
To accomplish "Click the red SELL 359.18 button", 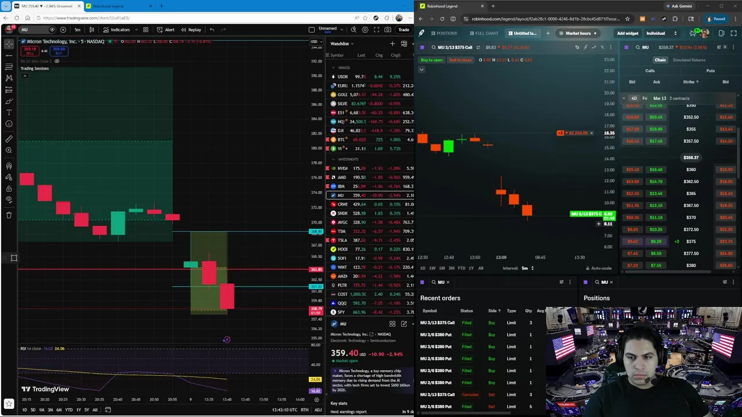I will click(x=30, y=50).
